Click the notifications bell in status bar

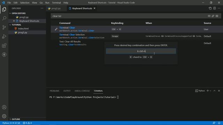(219, 123)
